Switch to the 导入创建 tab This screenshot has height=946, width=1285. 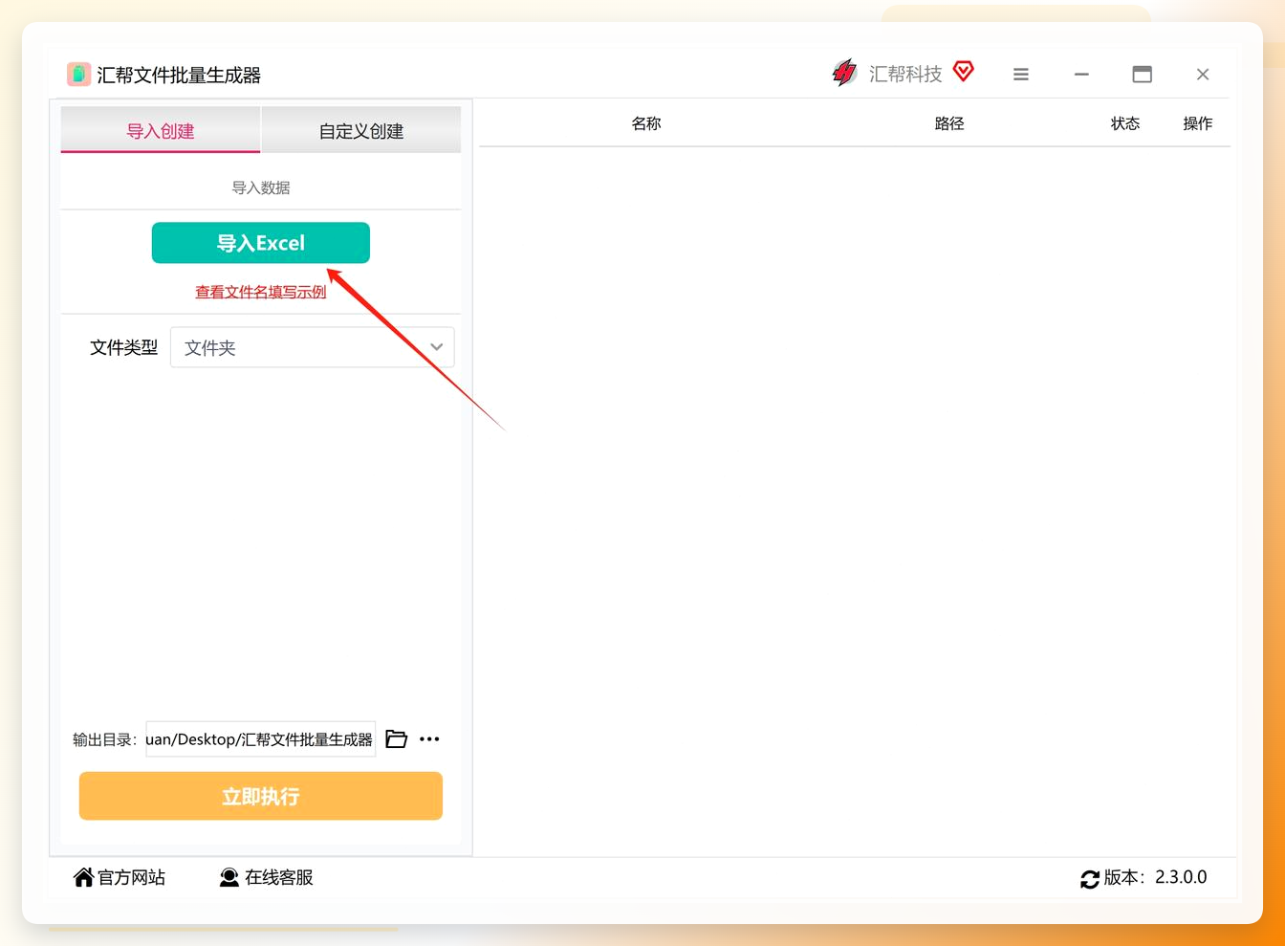[x=161, y=130]
